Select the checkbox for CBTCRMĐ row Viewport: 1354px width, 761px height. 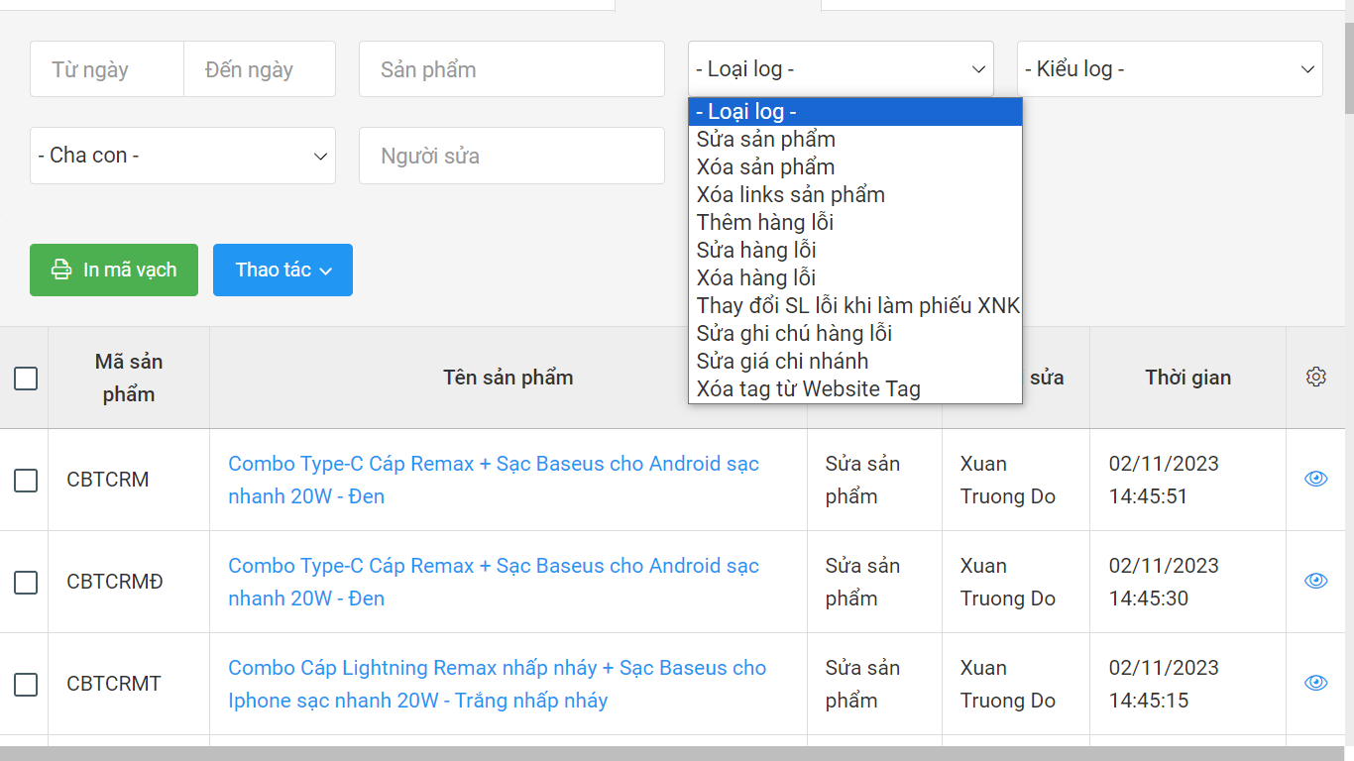coord(25,582)
